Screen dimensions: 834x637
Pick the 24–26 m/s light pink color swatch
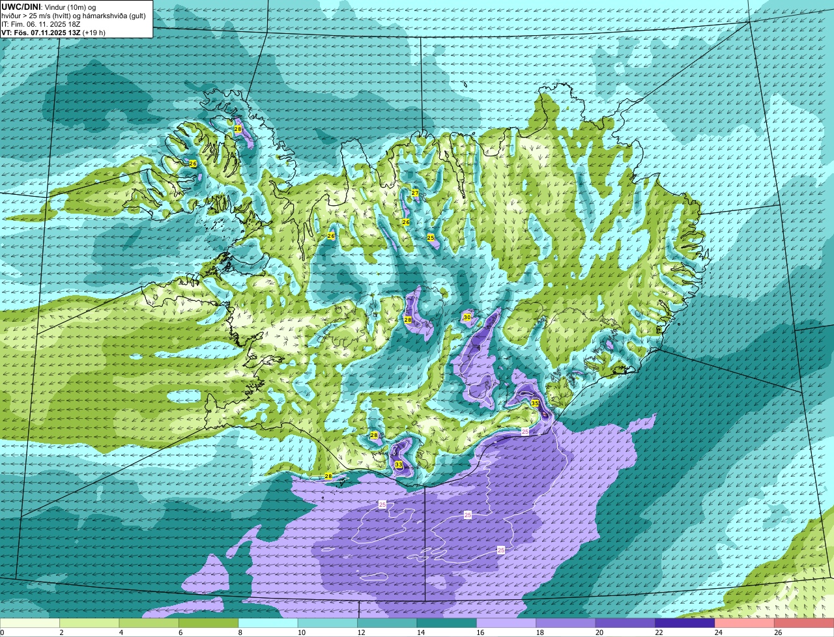click(x=745, y=623)
